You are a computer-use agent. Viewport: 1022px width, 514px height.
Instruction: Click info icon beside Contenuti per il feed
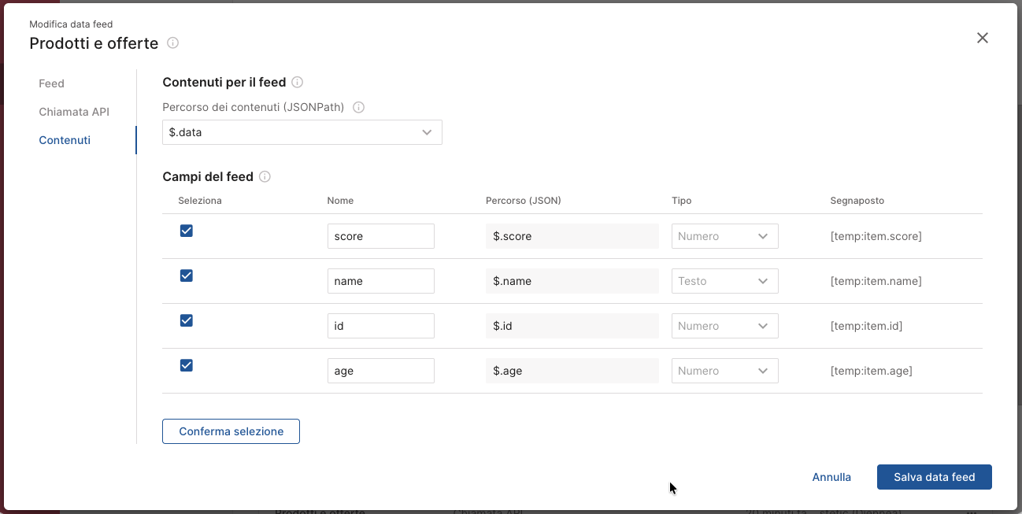pyautogui.click(x=298, y=83)
